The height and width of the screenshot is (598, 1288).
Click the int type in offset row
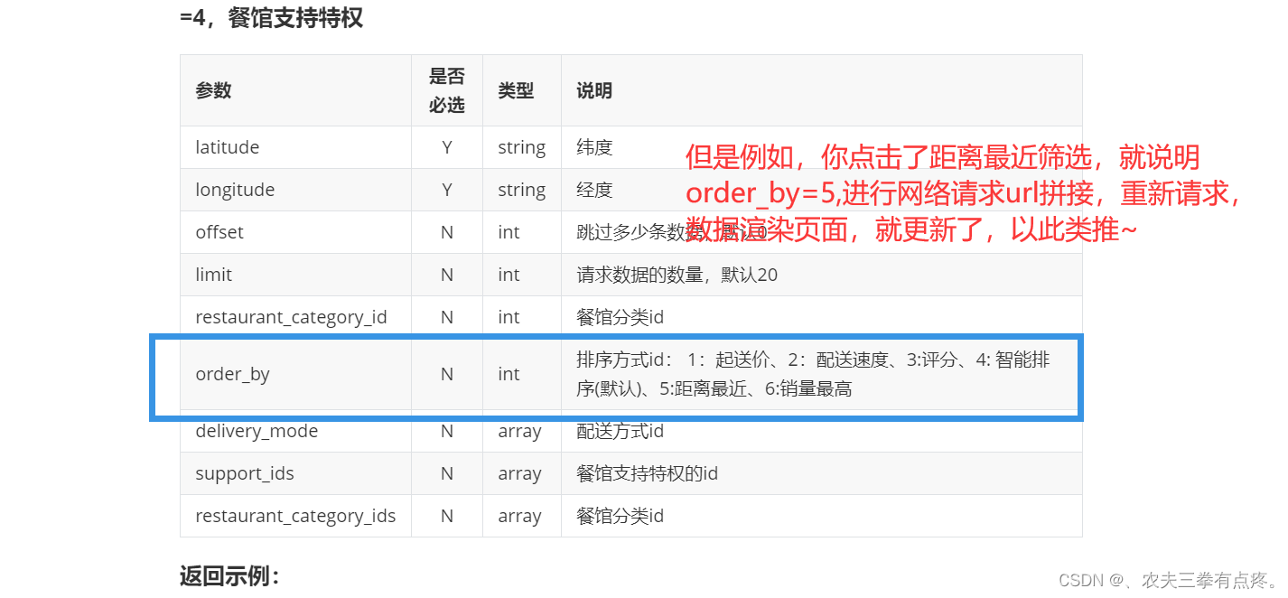pos(509,232)
